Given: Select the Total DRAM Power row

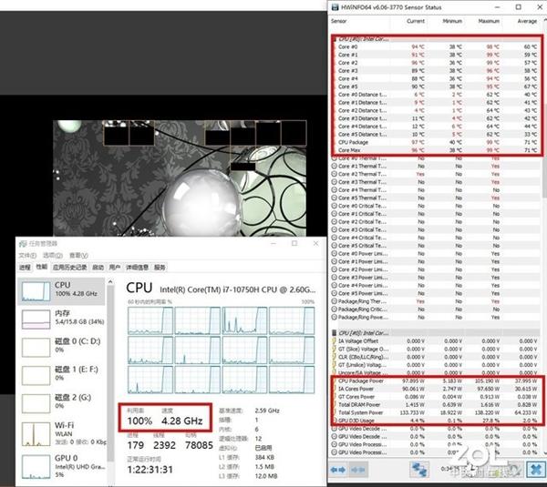Looking at the screenshot, I should pyautogui.click(x=436, y=405).
